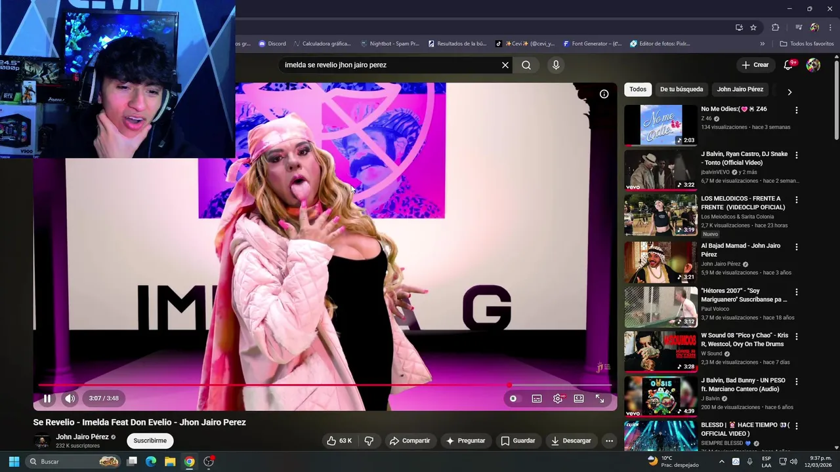Viewport: 840px width, 472px height.
Task: Open options for No Me Odies video
Action: [x=797, y=111]
